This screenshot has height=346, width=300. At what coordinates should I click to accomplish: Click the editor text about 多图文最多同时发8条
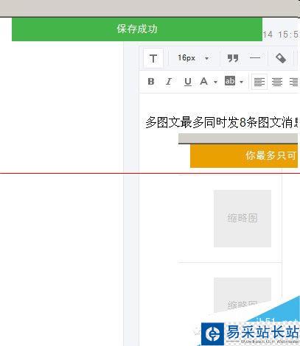pos(223,122)
